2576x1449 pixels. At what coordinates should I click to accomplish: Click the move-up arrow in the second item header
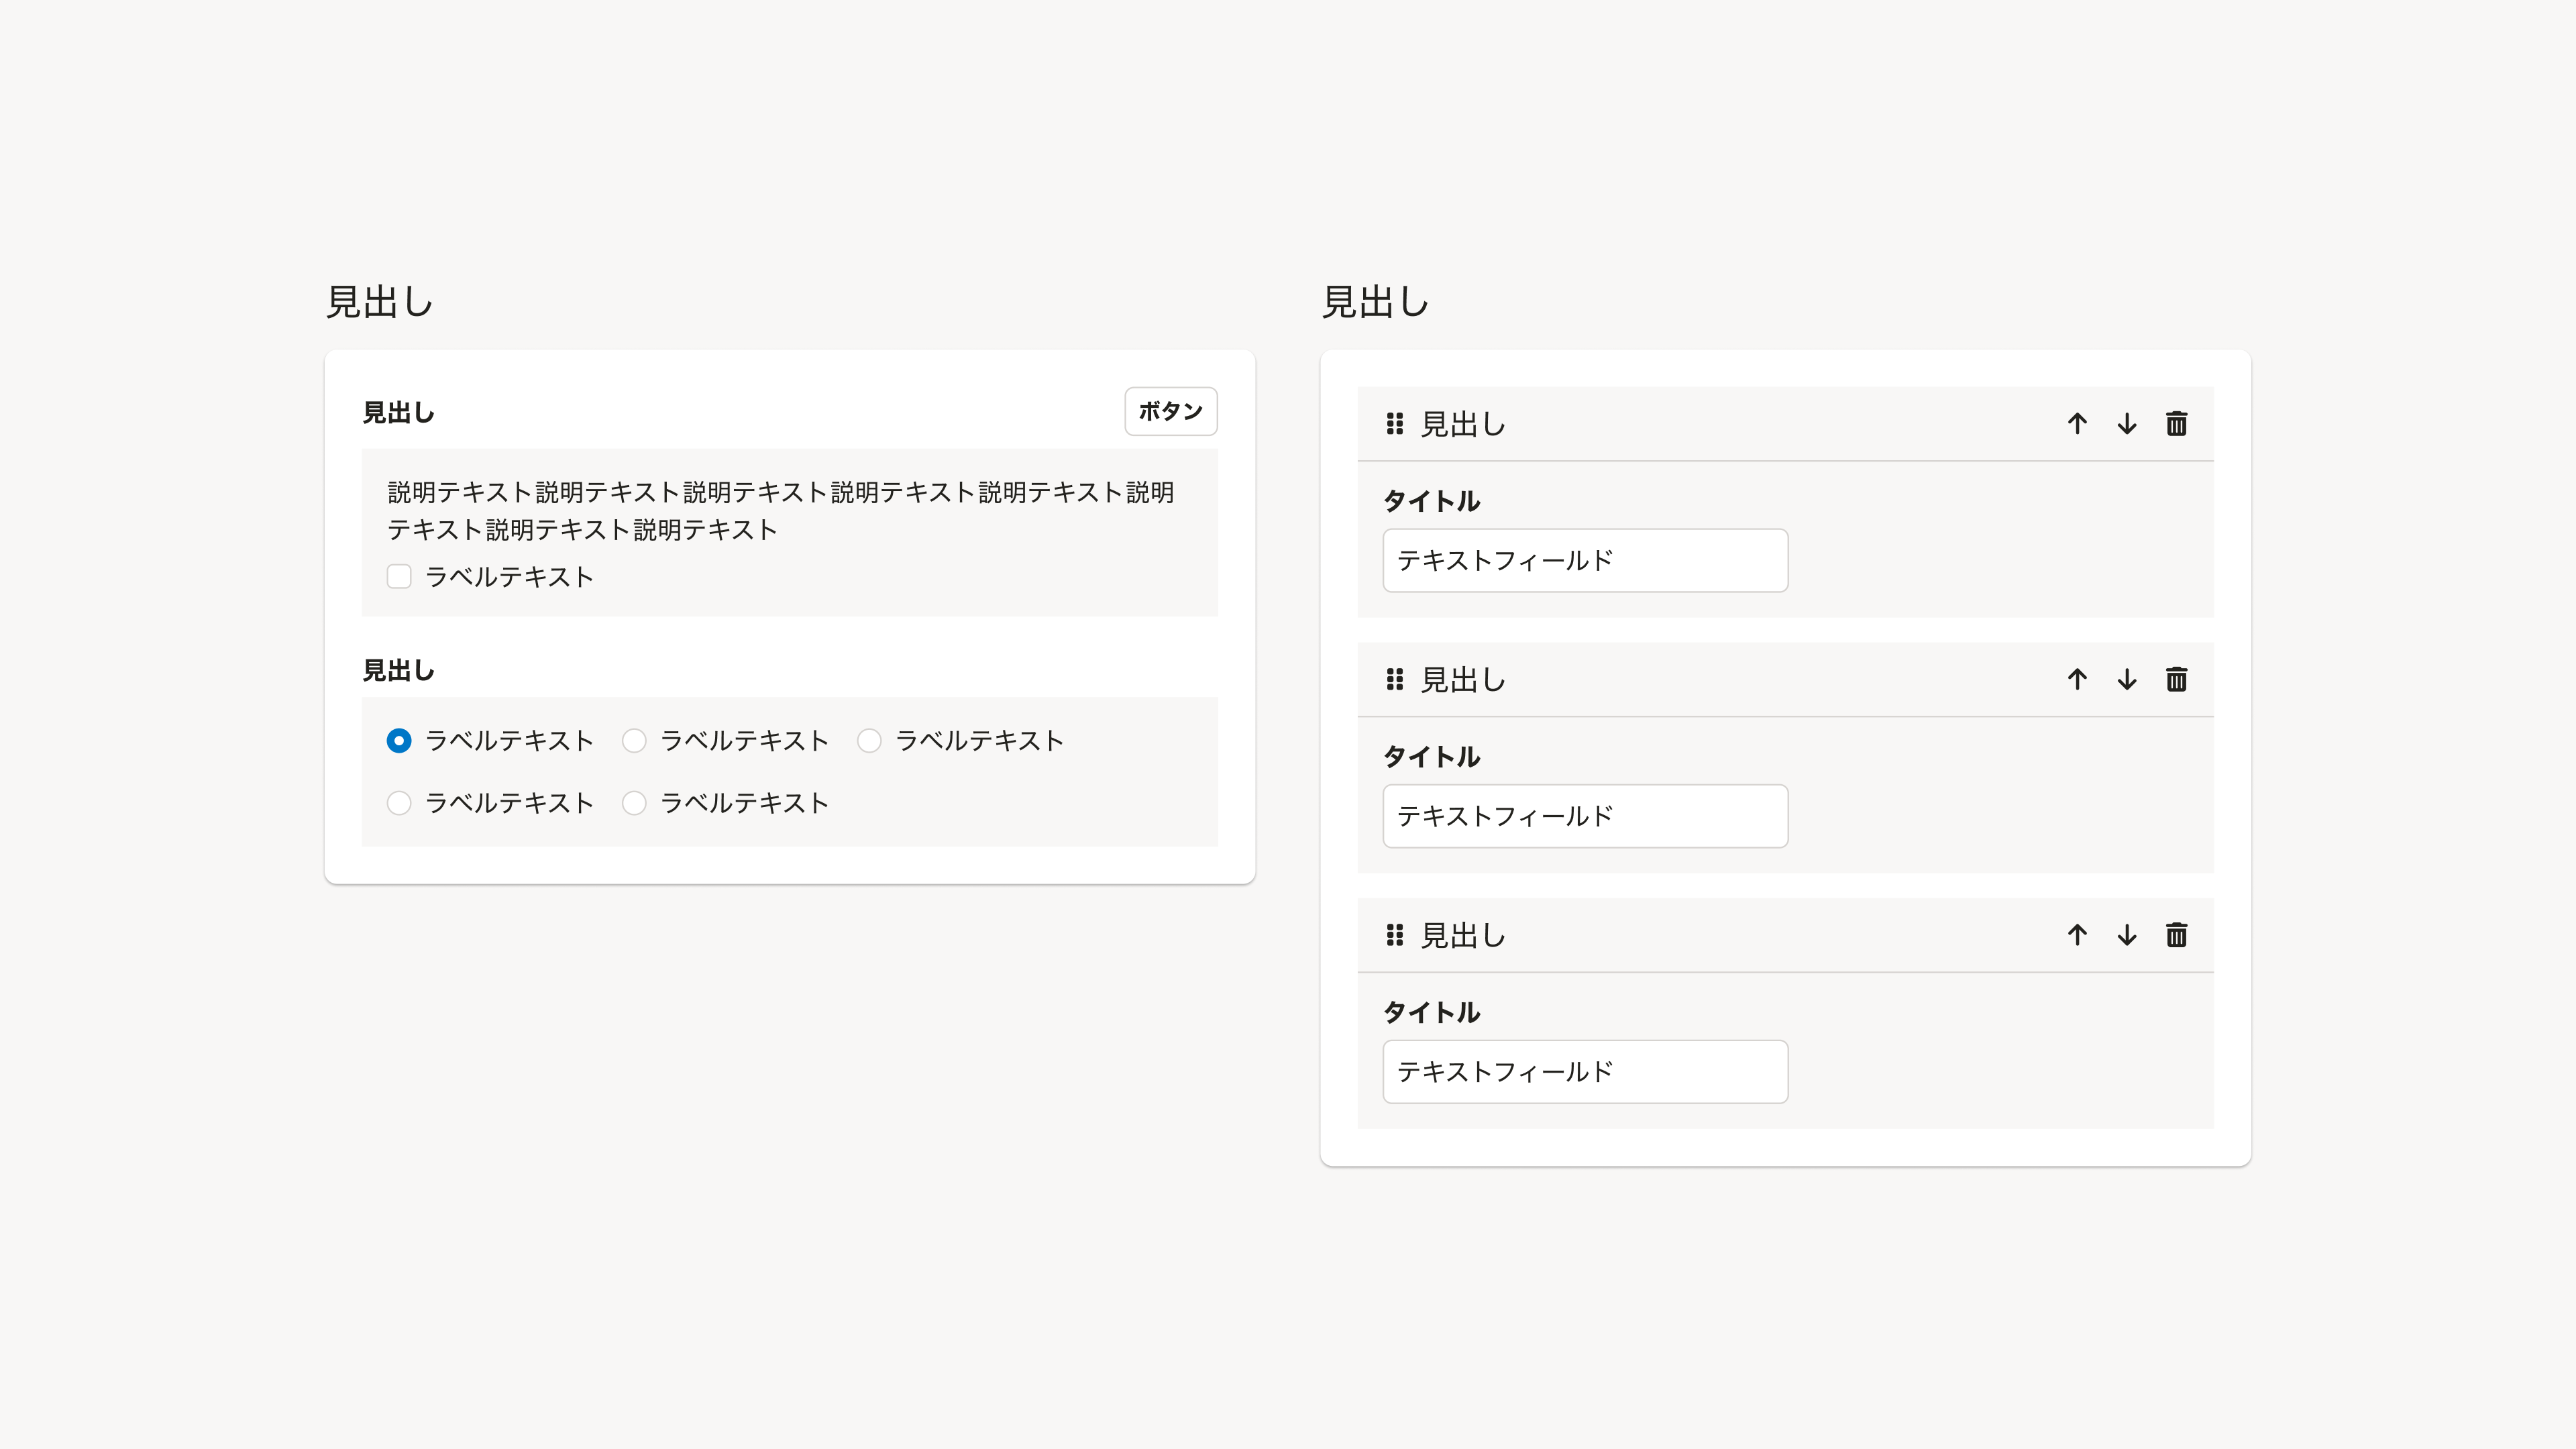click(x=2077, y=680)
